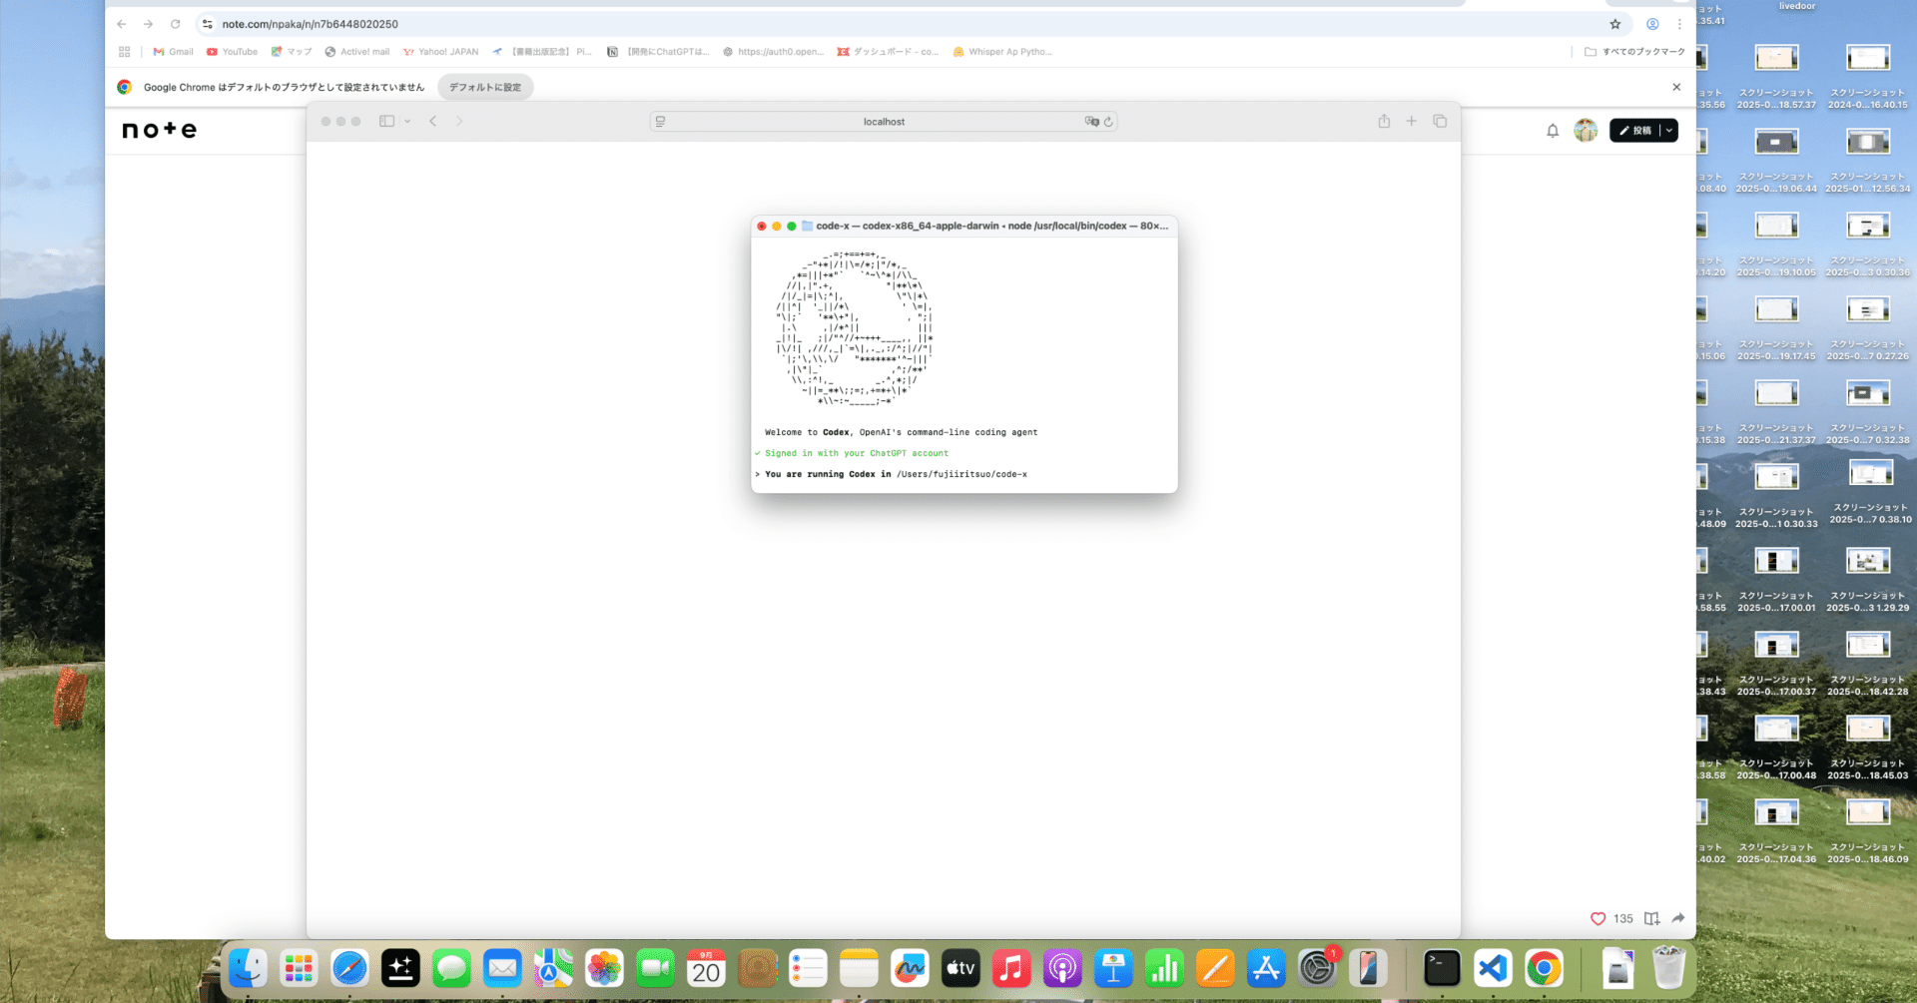Click the notification bell icon
Screen dimensions: 1917x1003
click(x=1553, y=131)
